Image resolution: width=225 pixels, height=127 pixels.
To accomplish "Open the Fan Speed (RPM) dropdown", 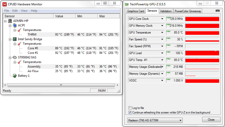I will point(162,46).
